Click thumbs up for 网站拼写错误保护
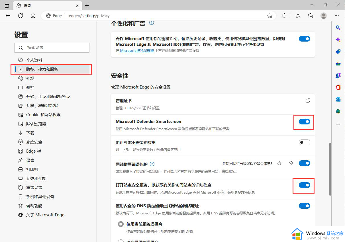This screenshot has height=242, width=345. tap(279, 163)
